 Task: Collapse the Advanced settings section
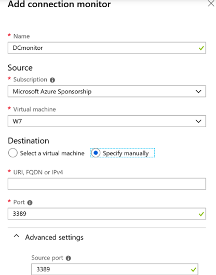pyautogui.click(x=17, y=236)
